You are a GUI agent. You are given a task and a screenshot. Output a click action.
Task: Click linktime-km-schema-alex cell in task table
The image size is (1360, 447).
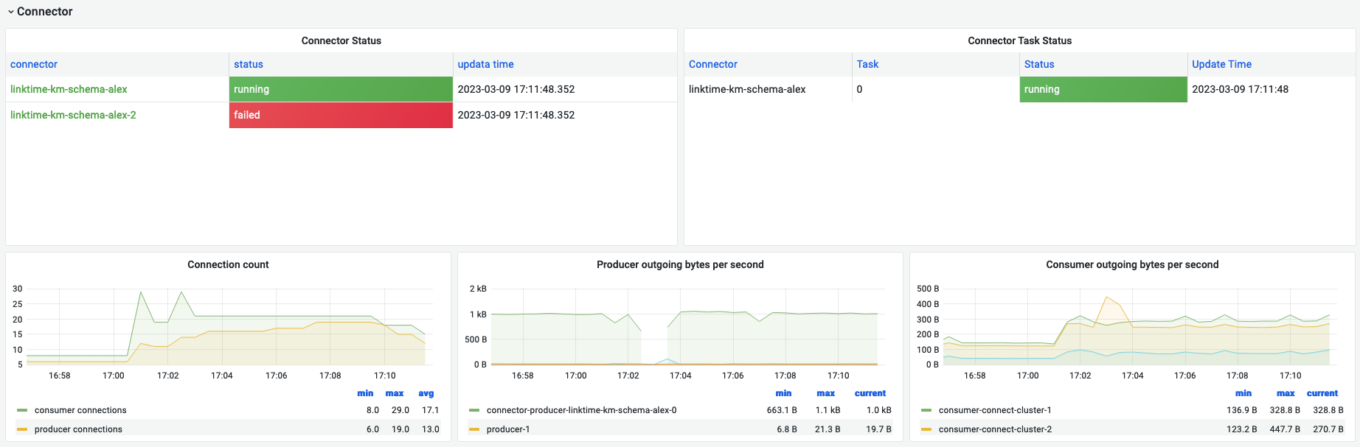tap(747, 89)
